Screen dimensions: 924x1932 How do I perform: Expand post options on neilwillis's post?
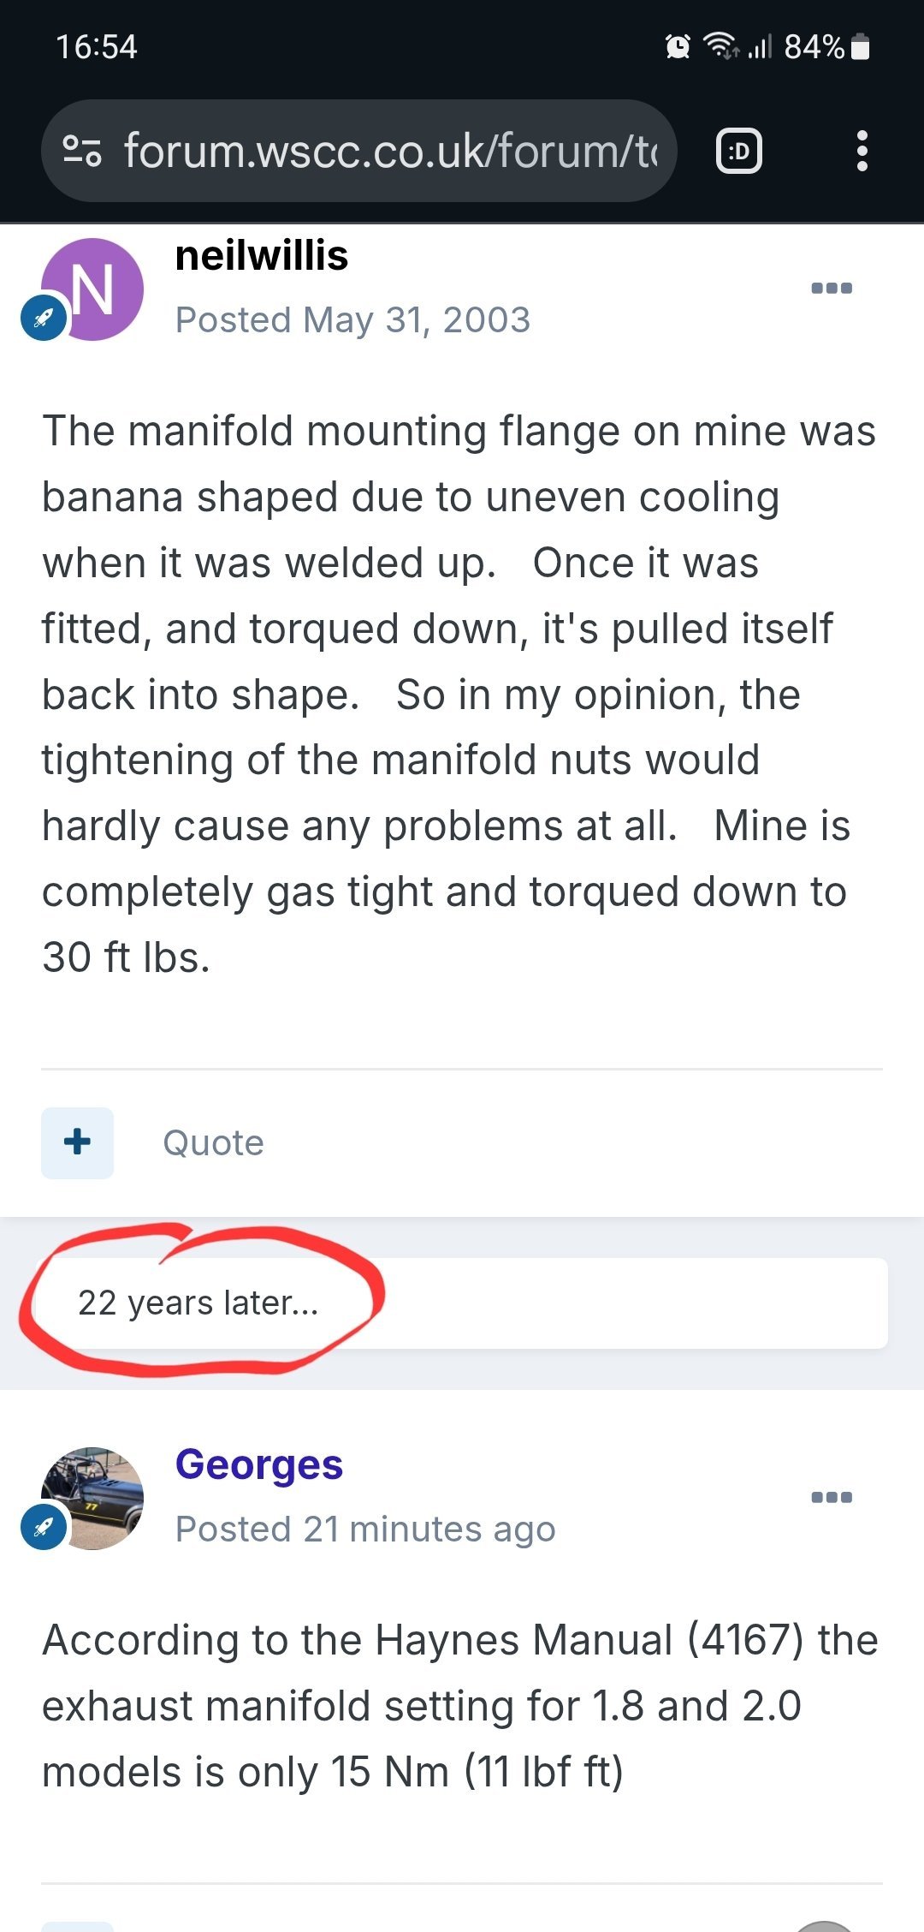click(831, 289)
